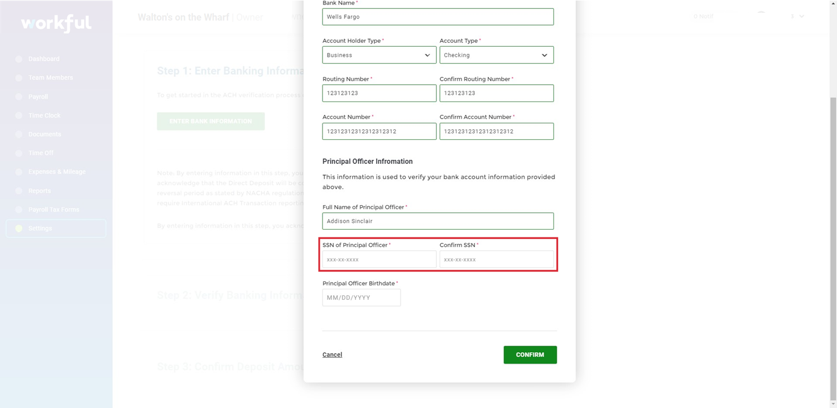Image resolution: width=837 pixels, height=408 pixels.
Task: Click the Principal Officer Infromation heading
Action: tap(368, 162)
